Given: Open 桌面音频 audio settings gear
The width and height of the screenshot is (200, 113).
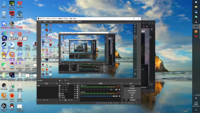Looking at the screenshot, I should point(119,96).
